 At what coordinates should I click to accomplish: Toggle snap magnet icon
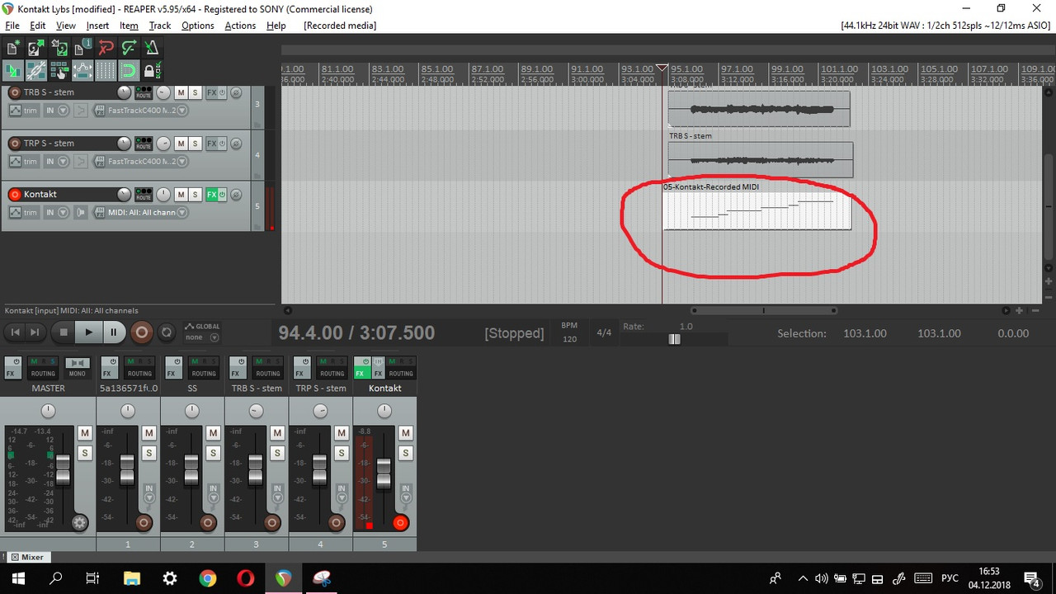pyautogui.click(x=129, y=70)
